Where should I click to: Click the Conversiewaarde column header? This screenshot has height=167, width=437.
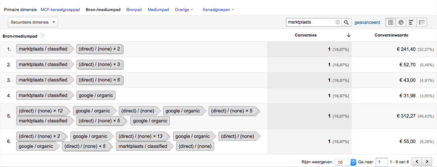click(x=392, y=35)
